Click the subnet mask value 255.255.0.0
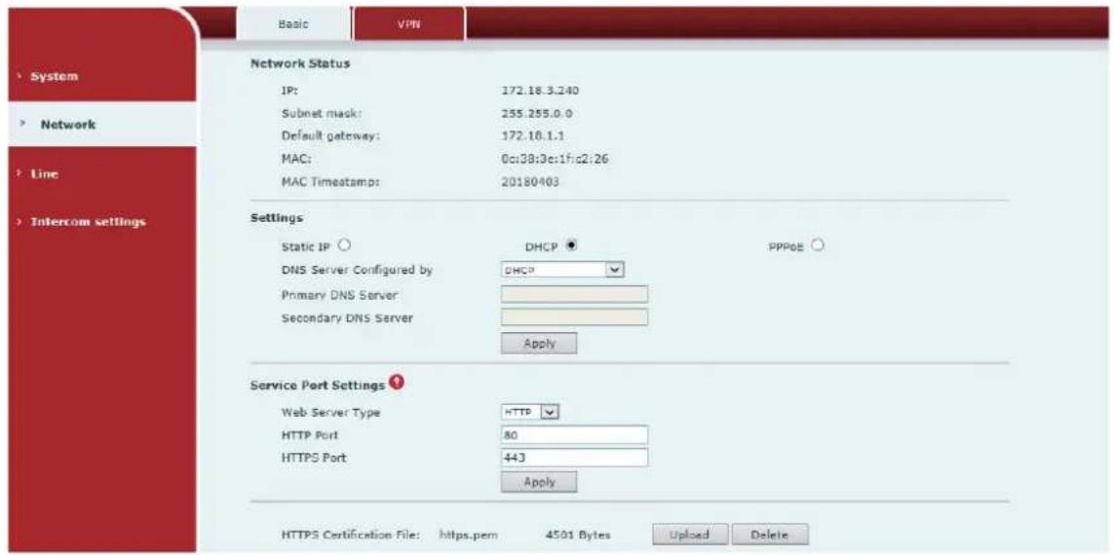This screenshot has width=1114, height=555. (x=537, y=114)
